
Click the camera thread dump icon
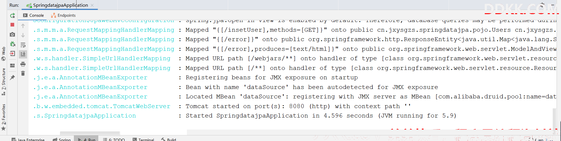12,34
